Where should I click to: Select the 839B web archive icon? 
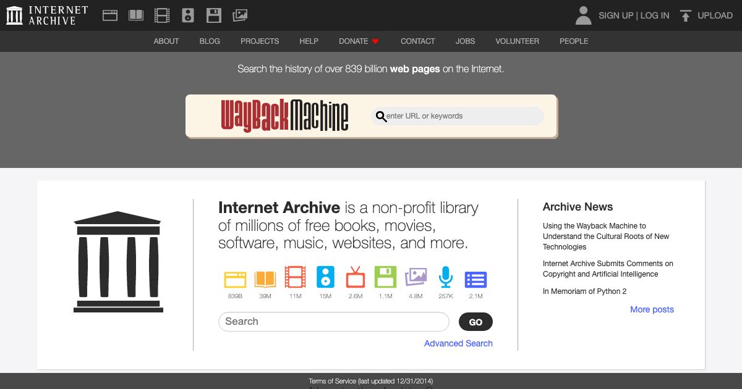[235, 279]
